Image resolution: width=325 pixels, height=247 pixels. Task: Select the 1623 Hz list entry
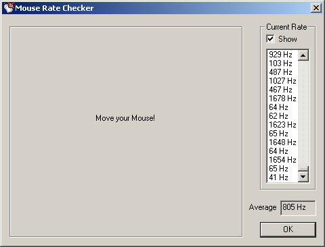283,125
